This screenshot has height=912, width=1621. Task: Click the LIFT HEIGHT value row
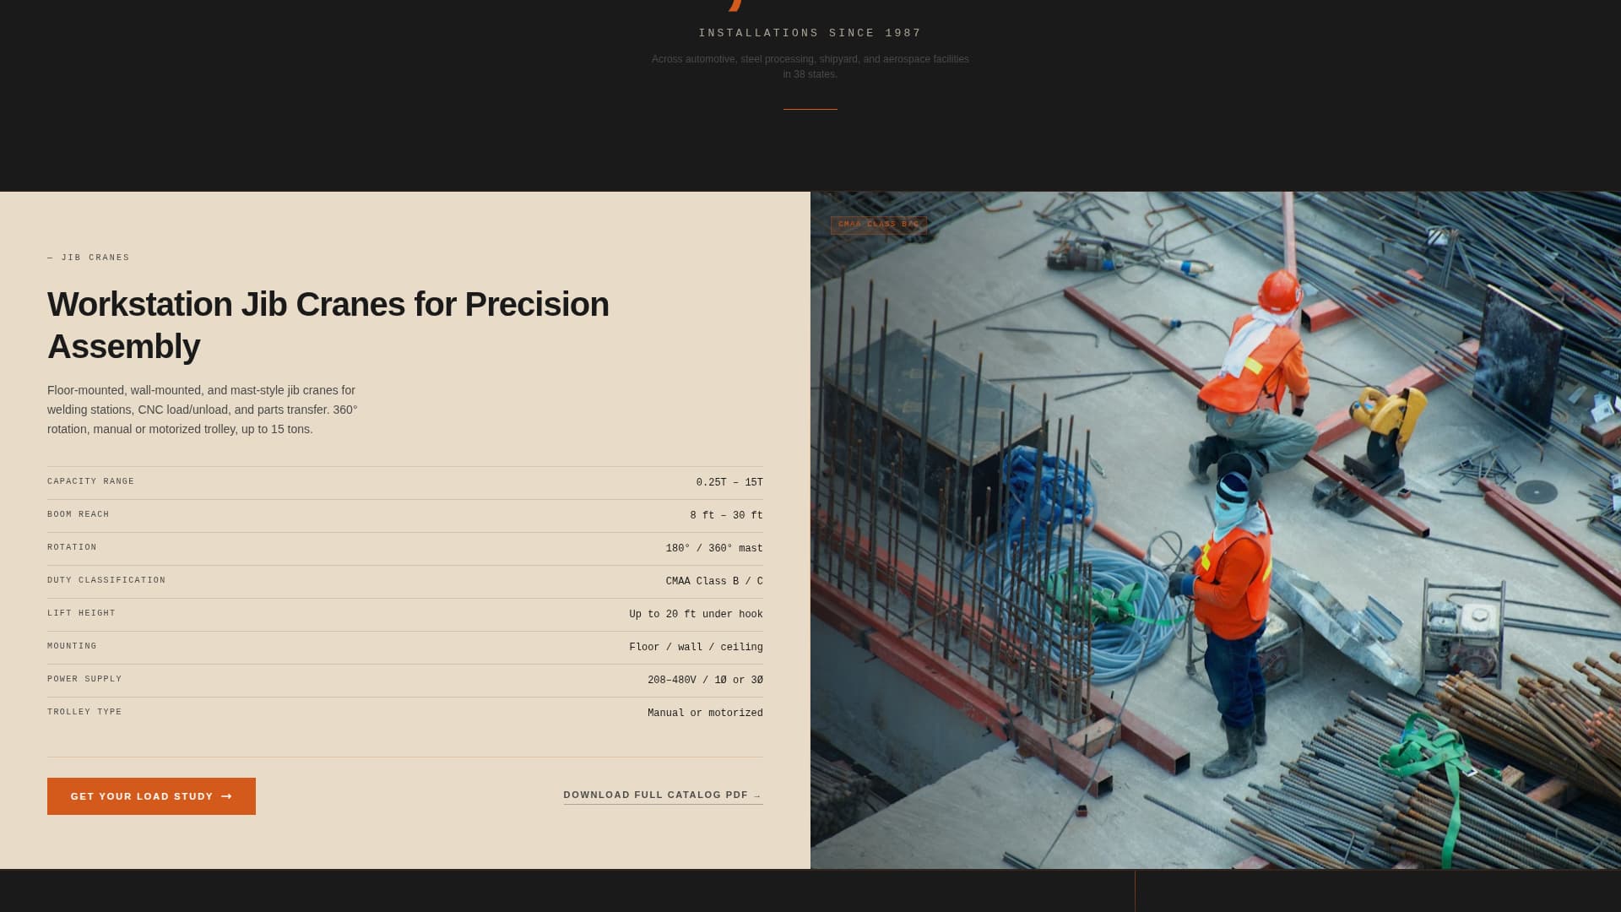coord(405,614)
